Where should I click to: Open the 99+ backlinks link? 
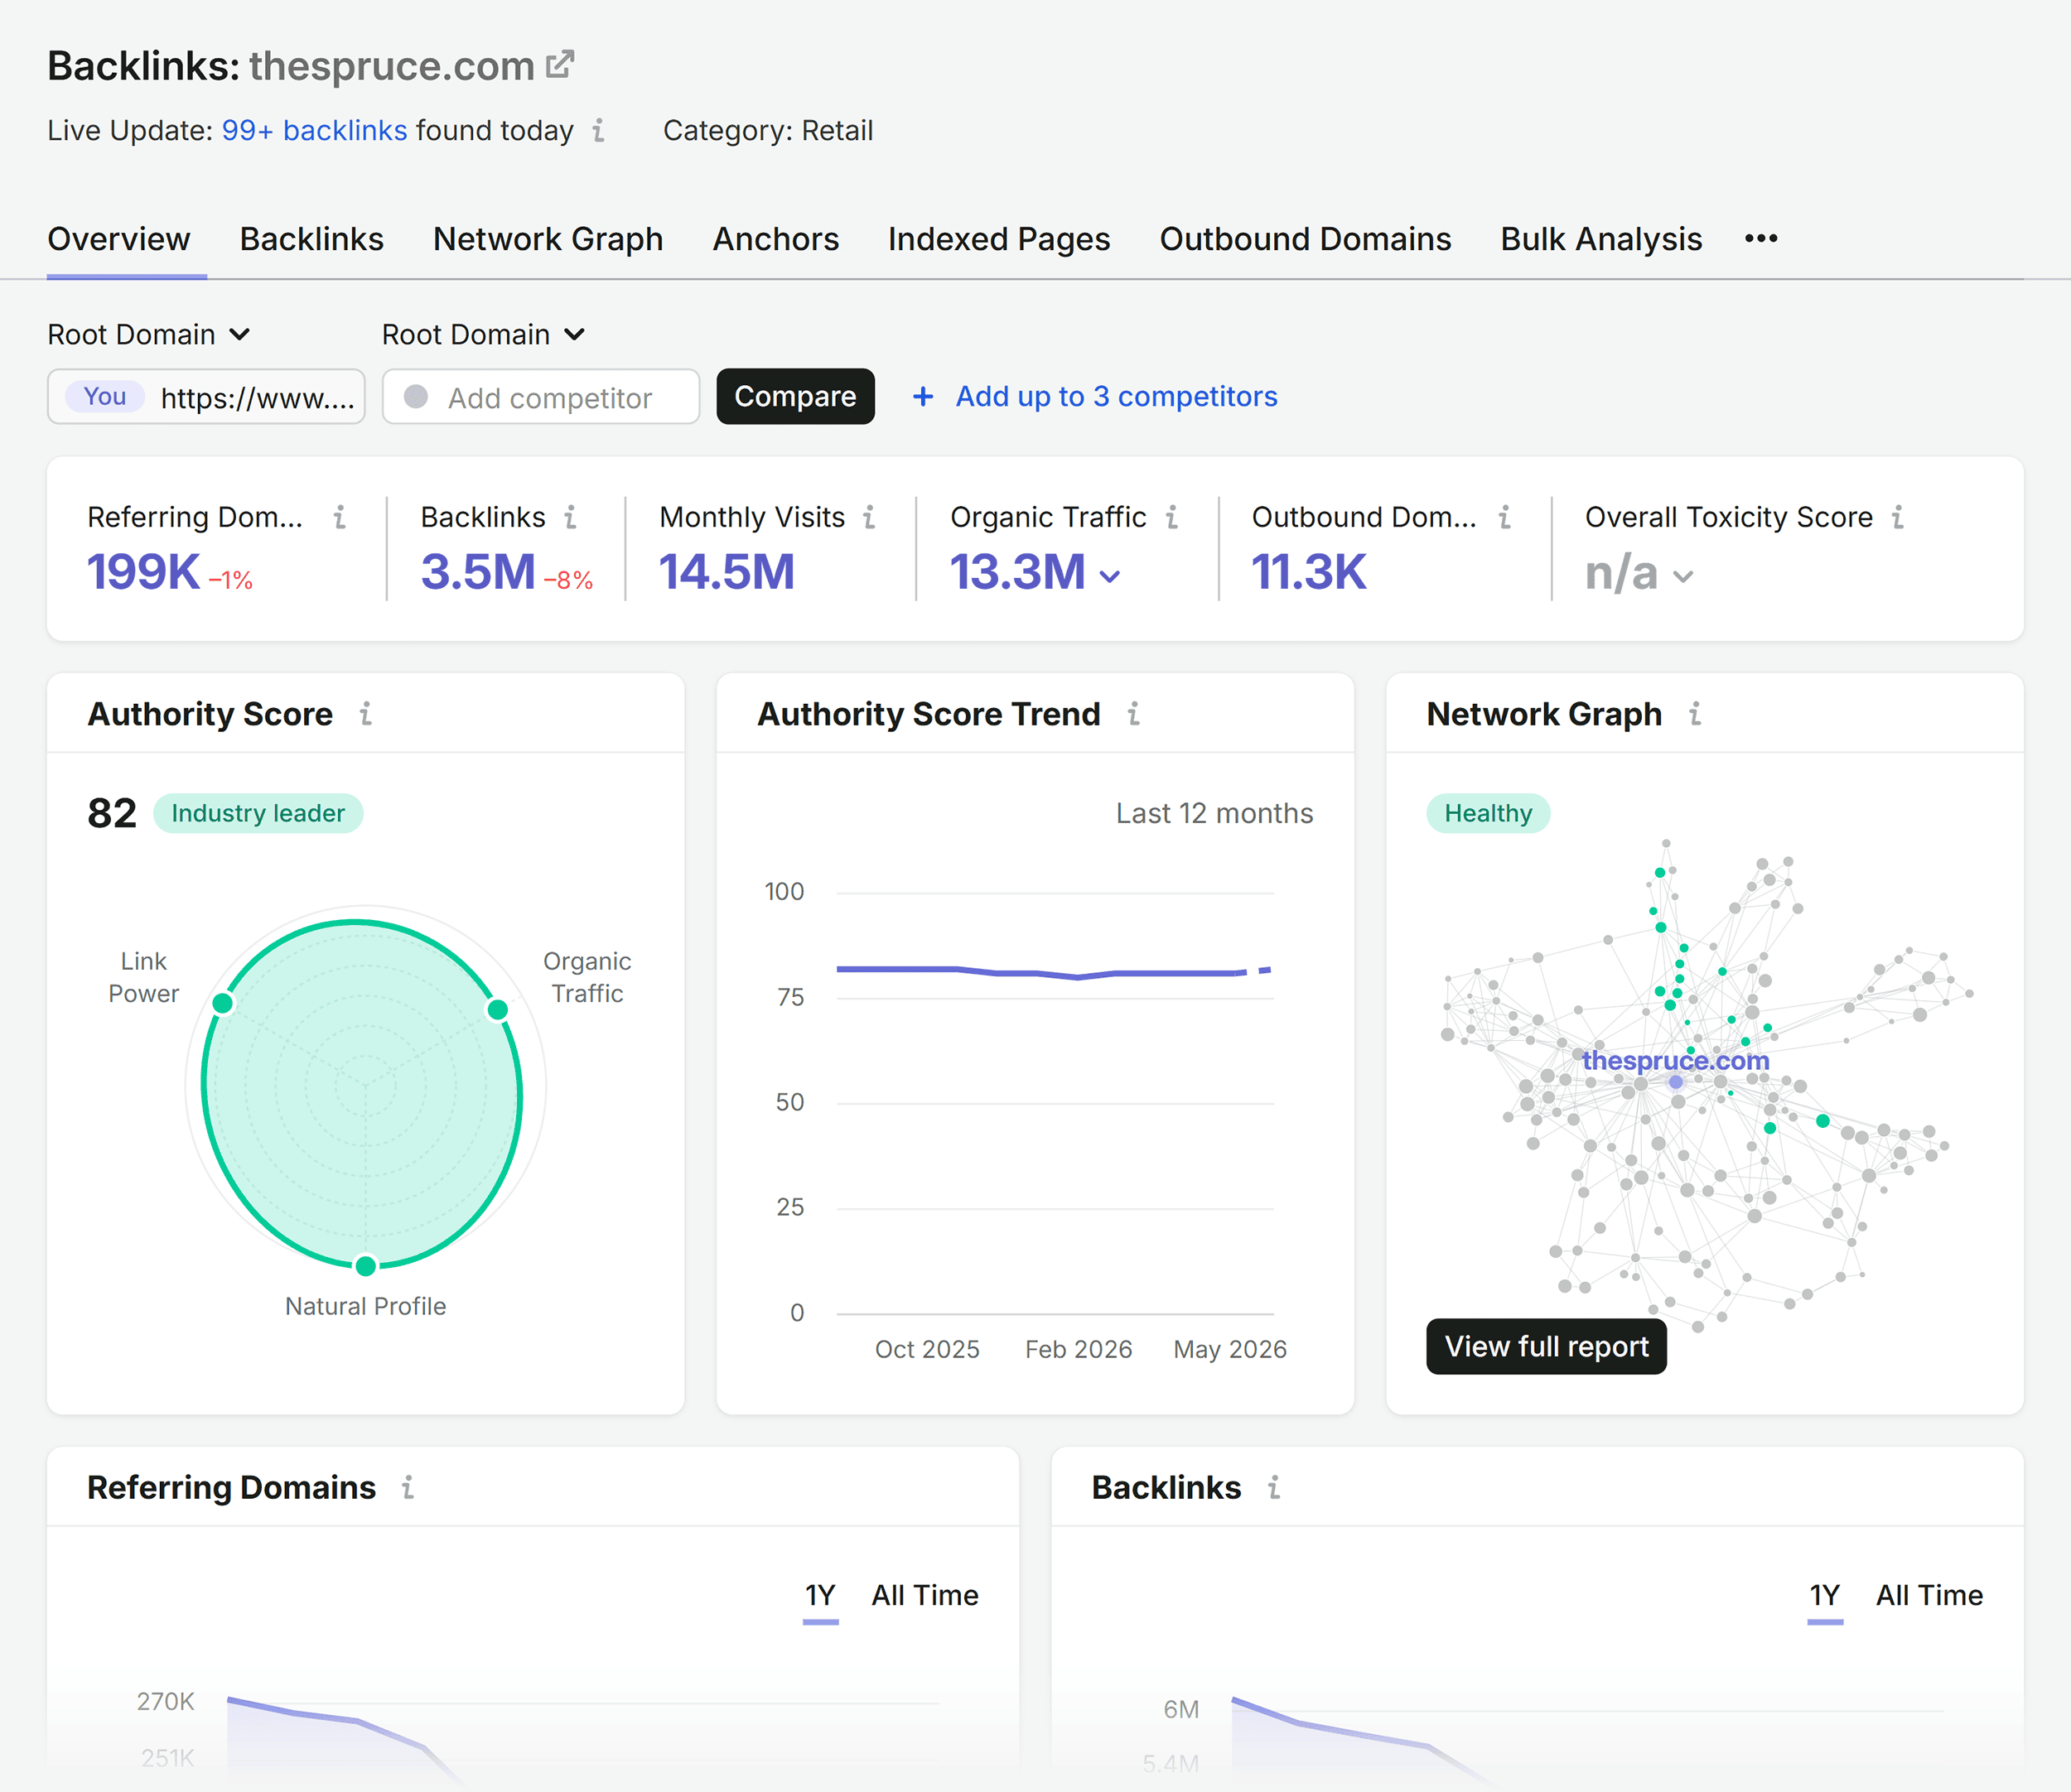pos(314,130)
